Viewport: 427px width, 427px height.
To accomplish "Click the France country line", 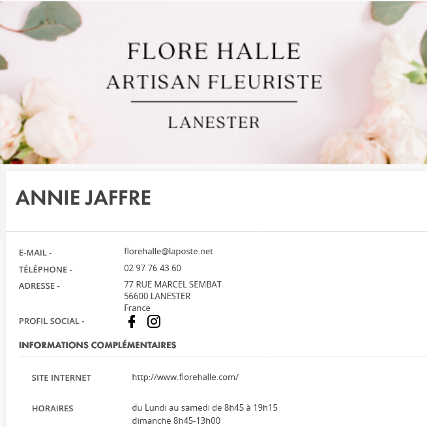I will [137, 308].
